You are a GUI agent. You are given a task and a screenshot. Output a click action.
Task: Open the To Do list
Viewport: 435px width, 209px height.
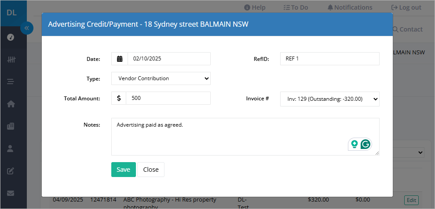pyautogui.click(x=296, y=8)
